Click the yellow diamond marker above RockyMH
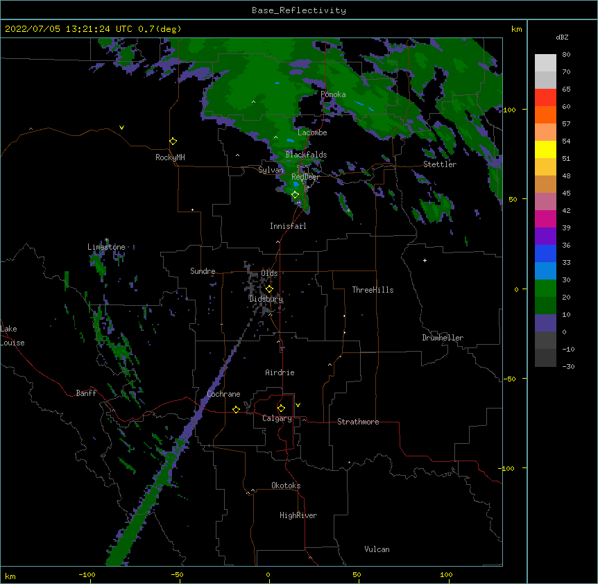This screenshot has width=598, height=584. point(173,141)
